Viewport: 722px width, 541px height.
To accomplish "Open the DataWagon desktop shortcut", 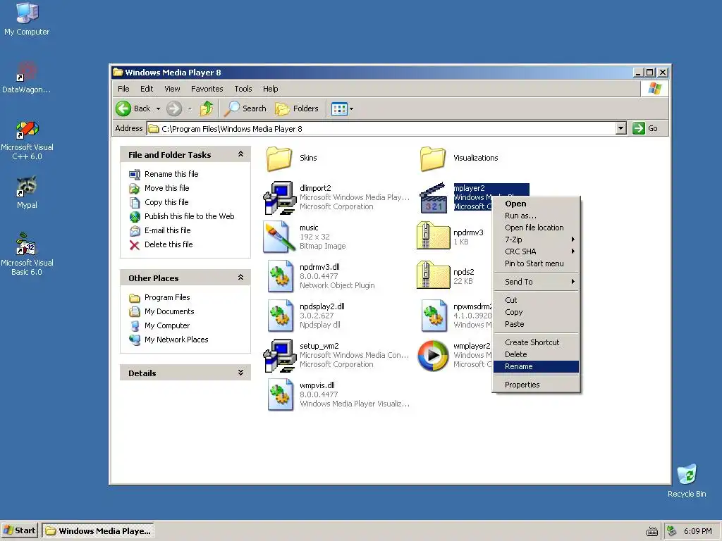I will pyautogui.click(x=27, y=77).
